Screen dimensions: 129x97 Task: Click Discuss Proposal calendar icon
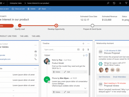pos(101,52)
